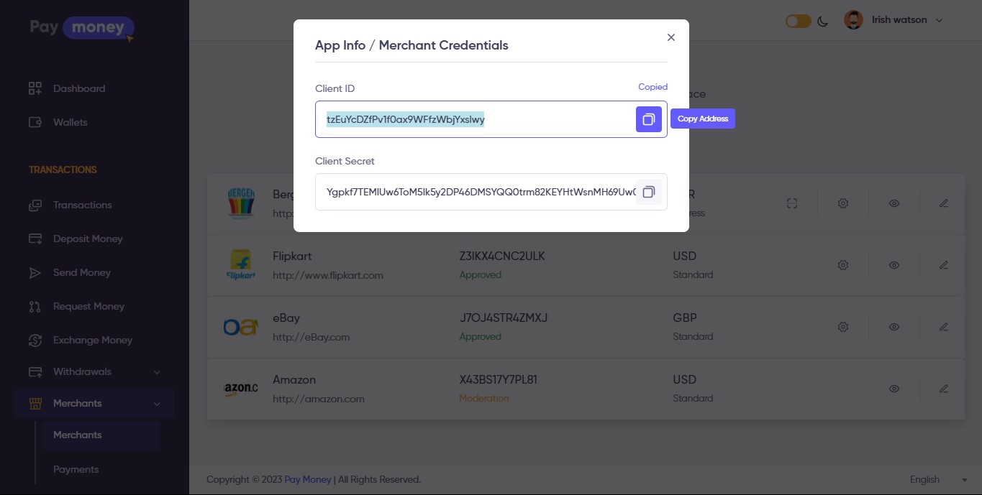Close the Merchant Credentials dialog
Image resolution: width=982 pixels, height=495 pixels.
pos(670,37)
